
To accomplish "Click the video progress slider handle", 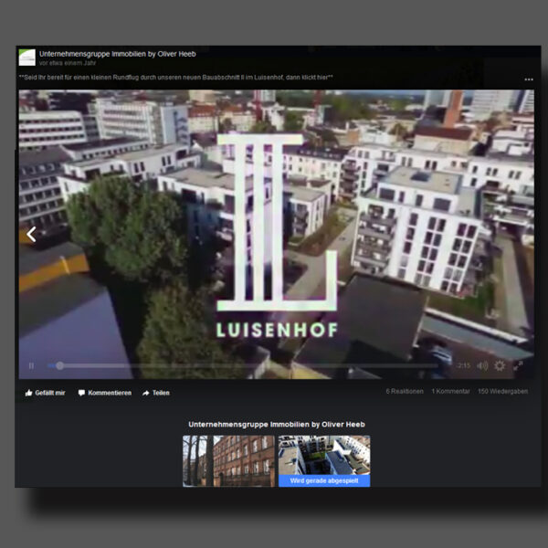I will 59,365.
